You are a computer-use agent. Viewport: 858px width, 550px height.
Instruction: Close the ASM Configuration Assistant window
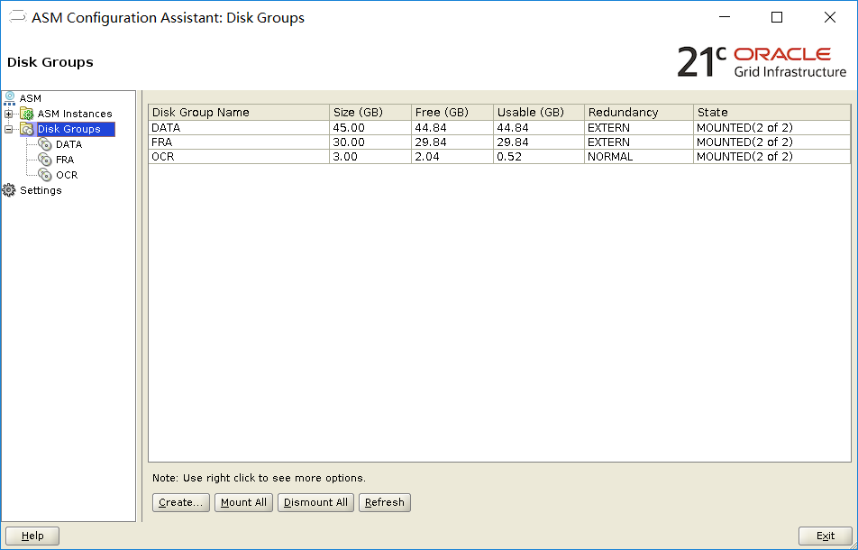point(829,17)
